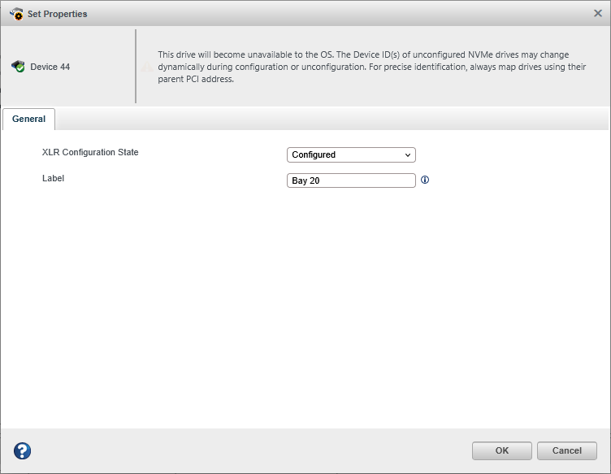This screenshot has width=611, height=474.
Task: Click the Set Properties title text
Action: point(58,14)
